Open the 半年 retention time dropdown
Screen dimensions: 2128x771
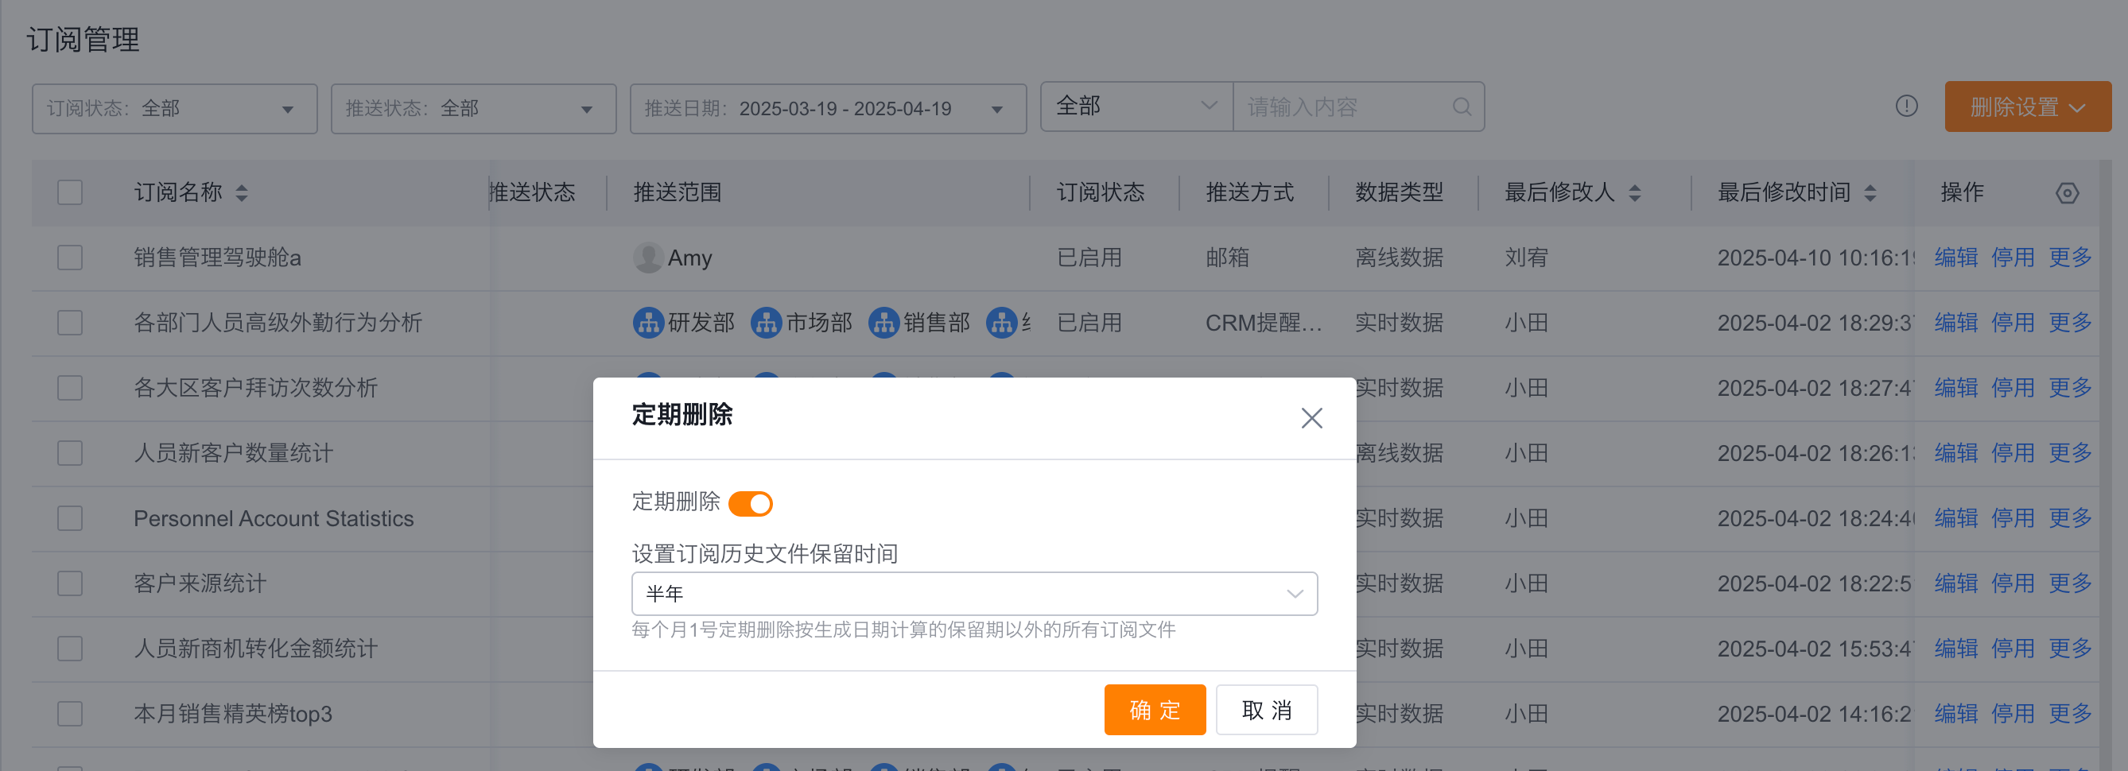[x=974, y=594]
